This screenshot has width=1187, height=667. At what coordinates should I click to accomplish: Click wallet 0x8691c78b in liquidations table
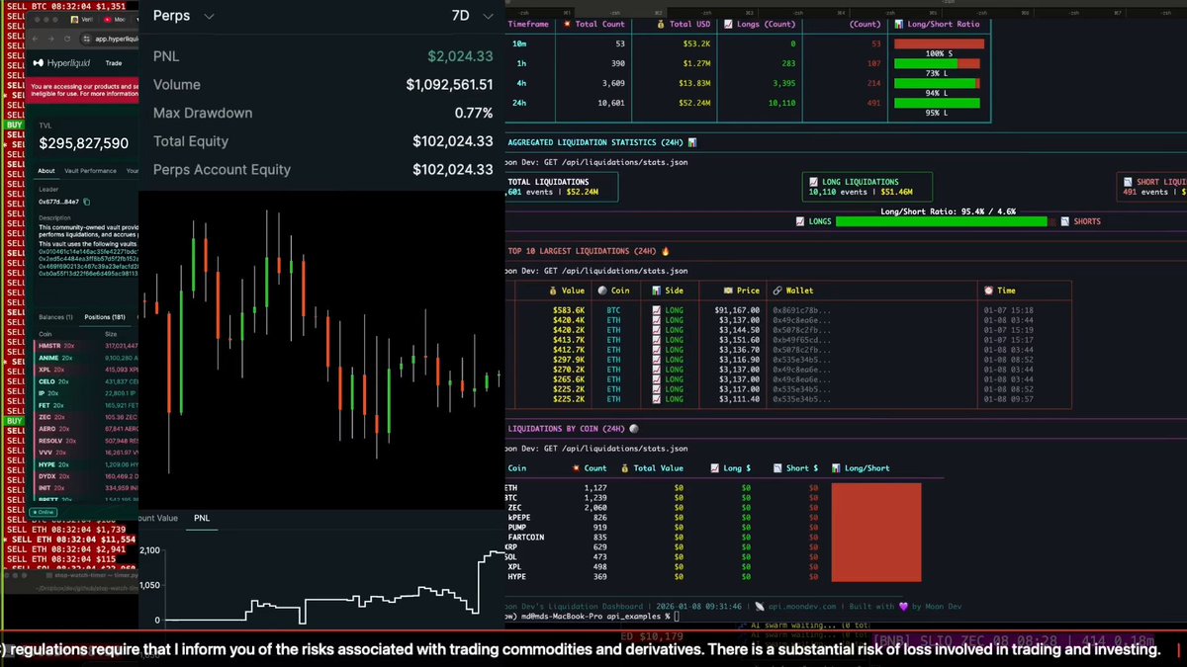[801, 309]
